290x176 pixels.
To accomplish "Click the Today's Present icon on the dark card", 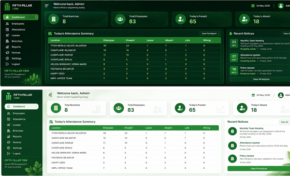I will [x=180, y=19].
